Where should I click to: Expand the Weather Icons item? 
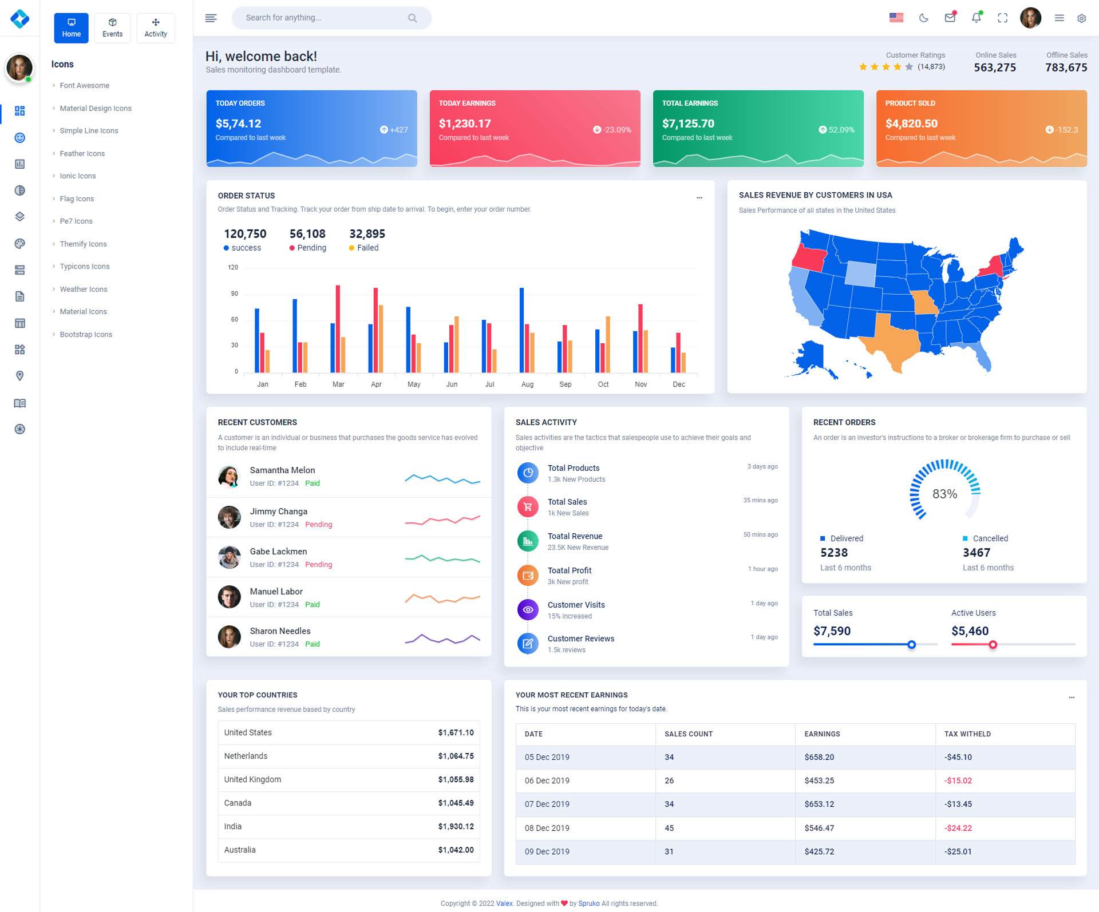[84, 289]
